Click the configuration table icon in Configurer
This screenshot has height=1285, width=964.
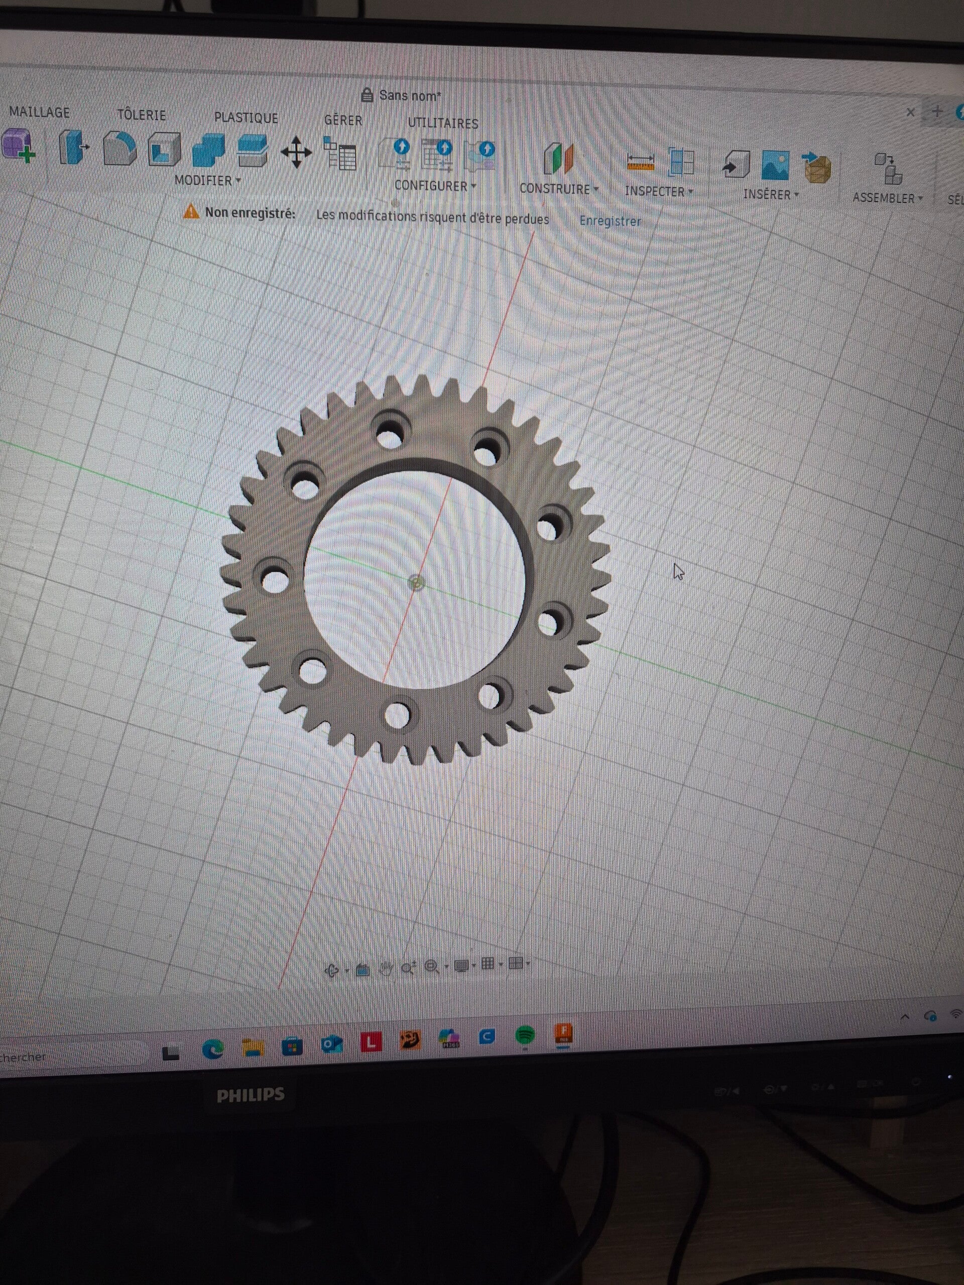pos(437,156)
